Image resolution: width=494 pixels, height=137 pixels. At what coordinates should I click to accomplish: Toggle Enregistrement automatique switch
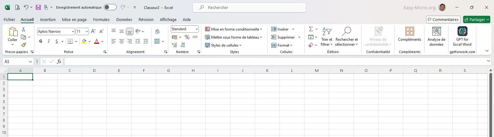pyautogui.click(x=110, y=7)
